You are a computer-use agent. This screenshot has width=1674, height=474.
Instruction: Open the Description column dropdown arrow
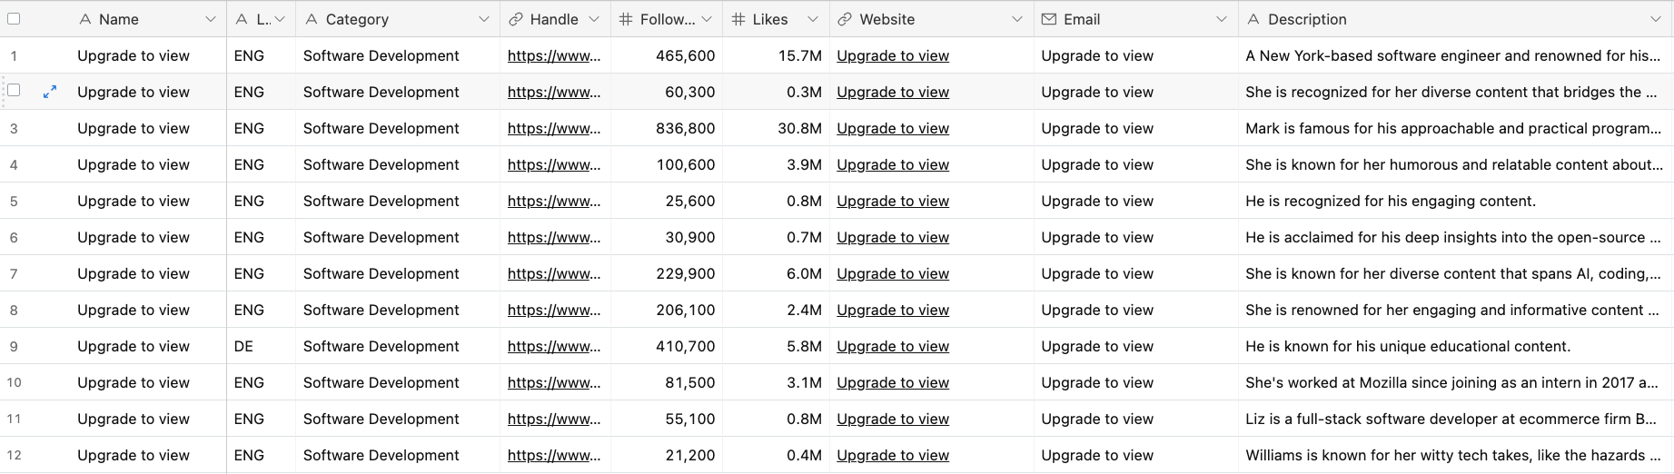[x=1656, y=19]
